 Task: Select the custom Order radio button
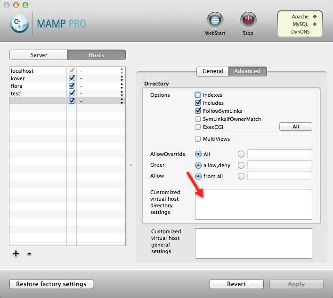click(241, 165)
